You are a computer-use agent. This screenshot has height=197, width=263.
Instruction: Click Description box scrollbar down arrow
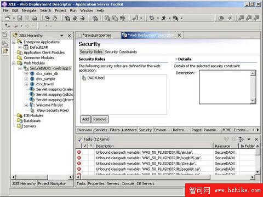(253, 101)
